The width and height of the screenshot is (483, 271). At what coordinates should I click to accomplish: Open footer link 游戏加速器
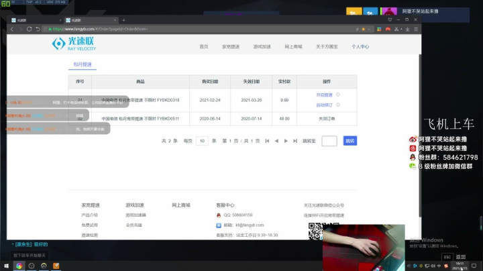tap(136, 215)
